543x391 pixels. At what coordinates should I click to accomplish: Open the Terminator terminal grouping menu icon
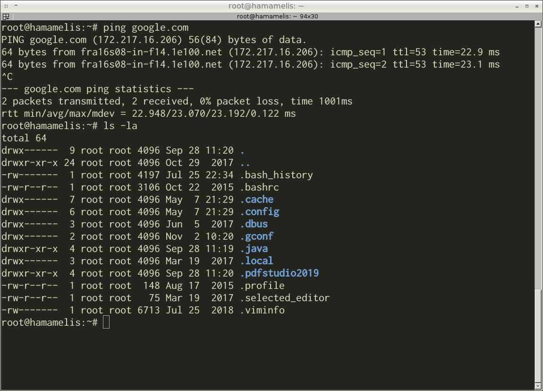tap(6, 16)
